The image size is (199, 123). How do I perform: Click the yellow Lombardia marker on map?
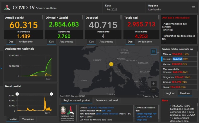tap(111, 64)
